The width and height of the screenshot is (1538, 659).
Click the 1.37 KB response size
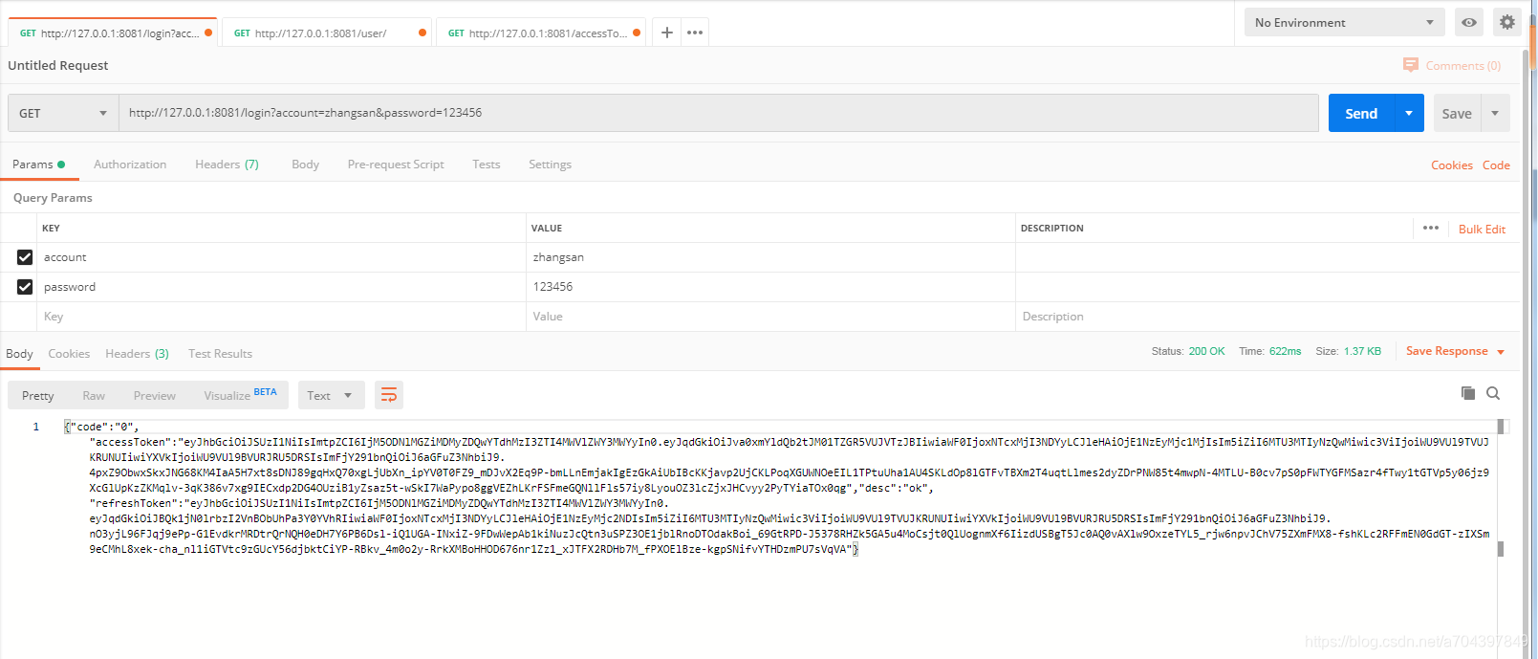click(1362, 351)
